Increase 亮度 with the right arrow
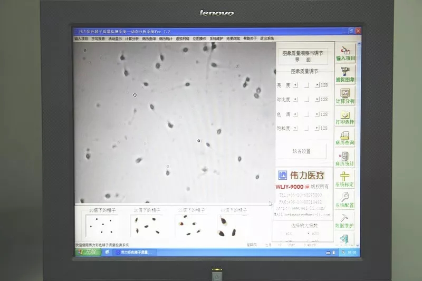The height and width of the screenshot is (281, 422). tap(318, 85)
